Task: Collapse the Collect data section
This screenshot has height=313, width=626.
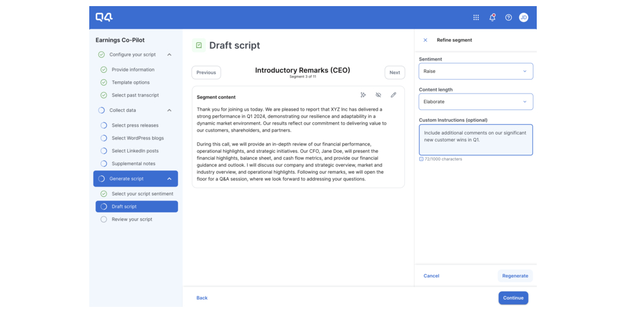Action: pyautogui.click(x=169, y=111)
